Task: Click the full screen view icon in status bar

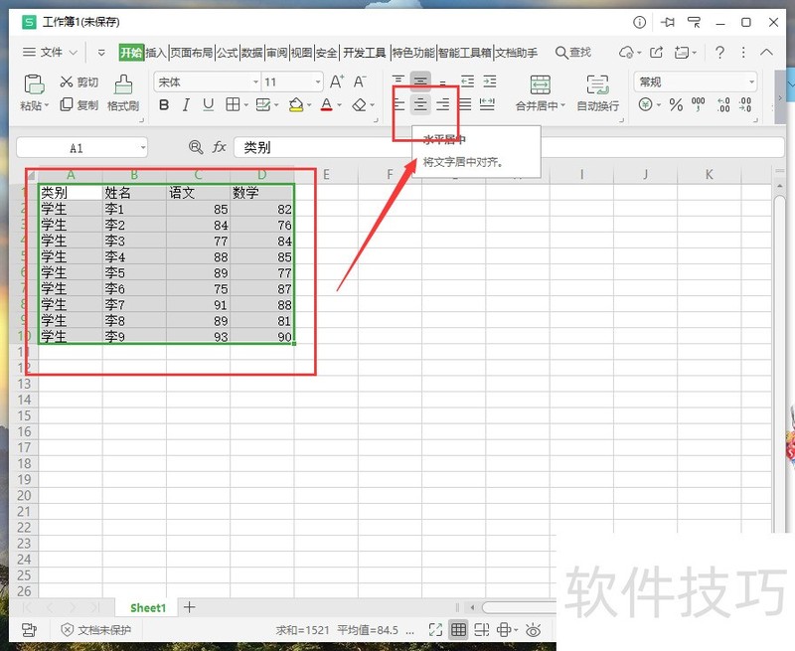Action: (435, 630)
